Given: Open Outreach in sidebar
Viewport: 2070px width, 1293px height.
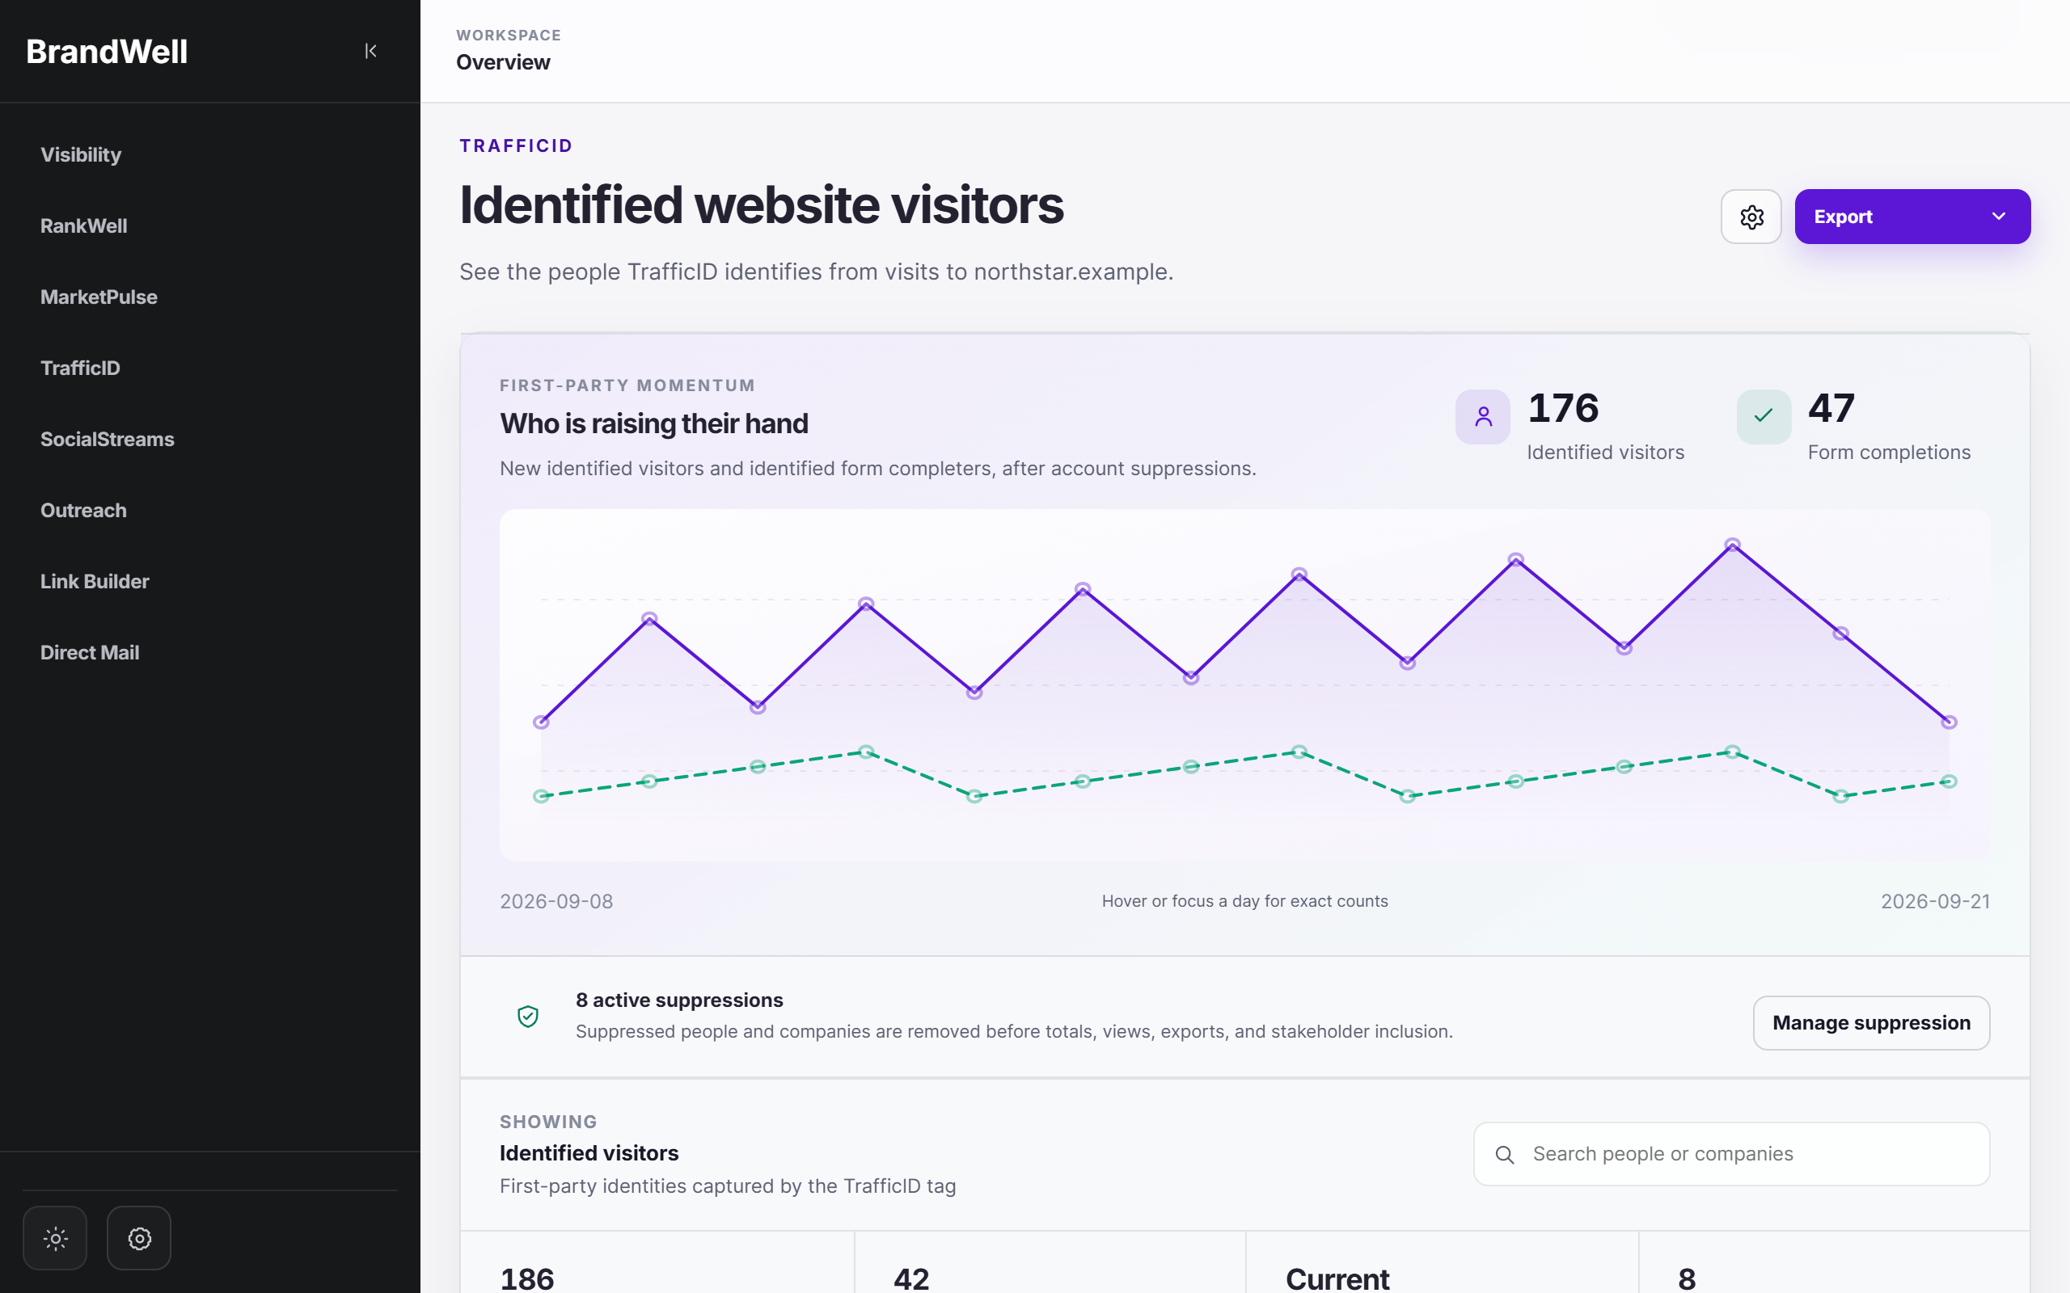Looking at the screenshot, I should point(83,510).
